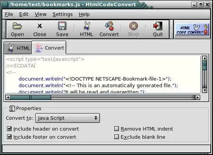
Task: Click the horizontal scrollbar thumb
Action: (x=31, y=97)
